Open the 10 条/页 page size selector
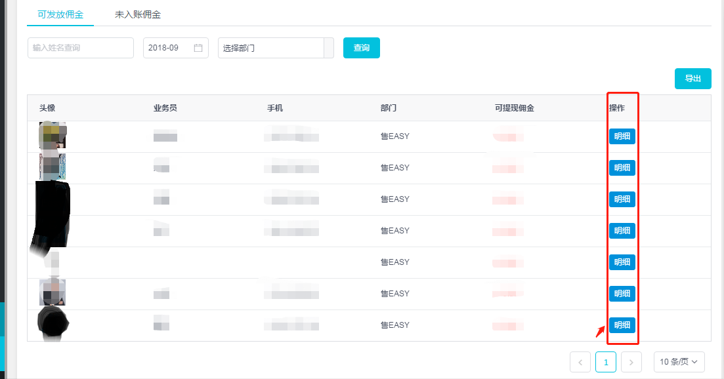The image size is (724, 379). point(679,362)
